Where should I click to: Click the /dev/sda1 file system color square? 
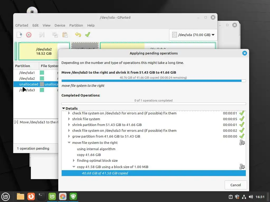[42, 73]
